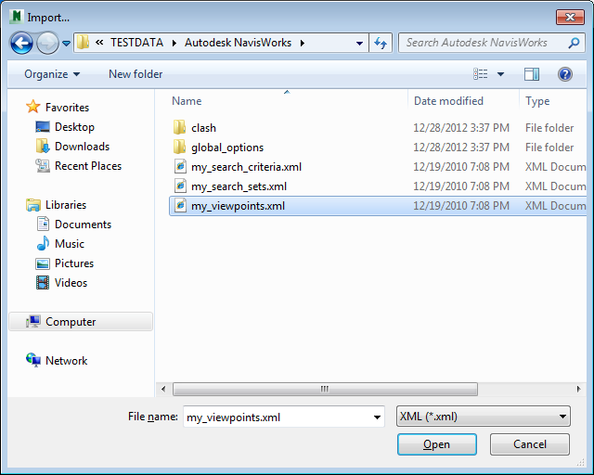Click the my_search_criteria.xml file icon
594x475 pixels.
pos(180,166)
